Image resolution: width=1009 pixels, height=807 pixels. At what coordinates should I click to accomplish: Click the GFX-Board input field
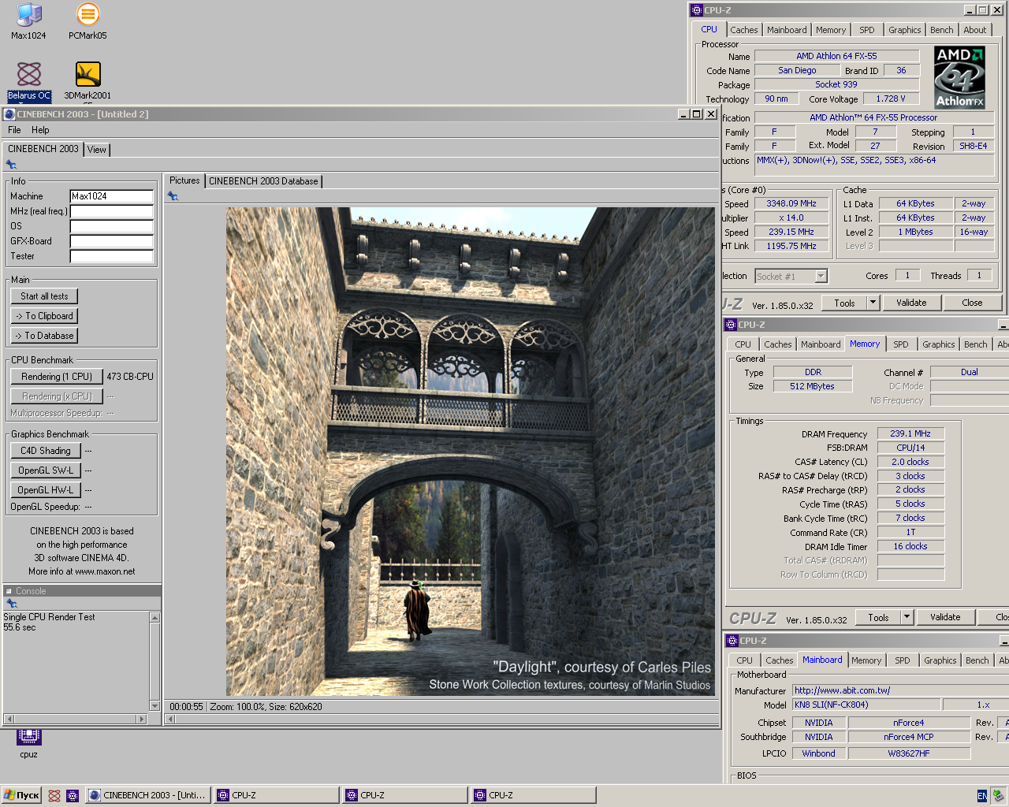111,241
